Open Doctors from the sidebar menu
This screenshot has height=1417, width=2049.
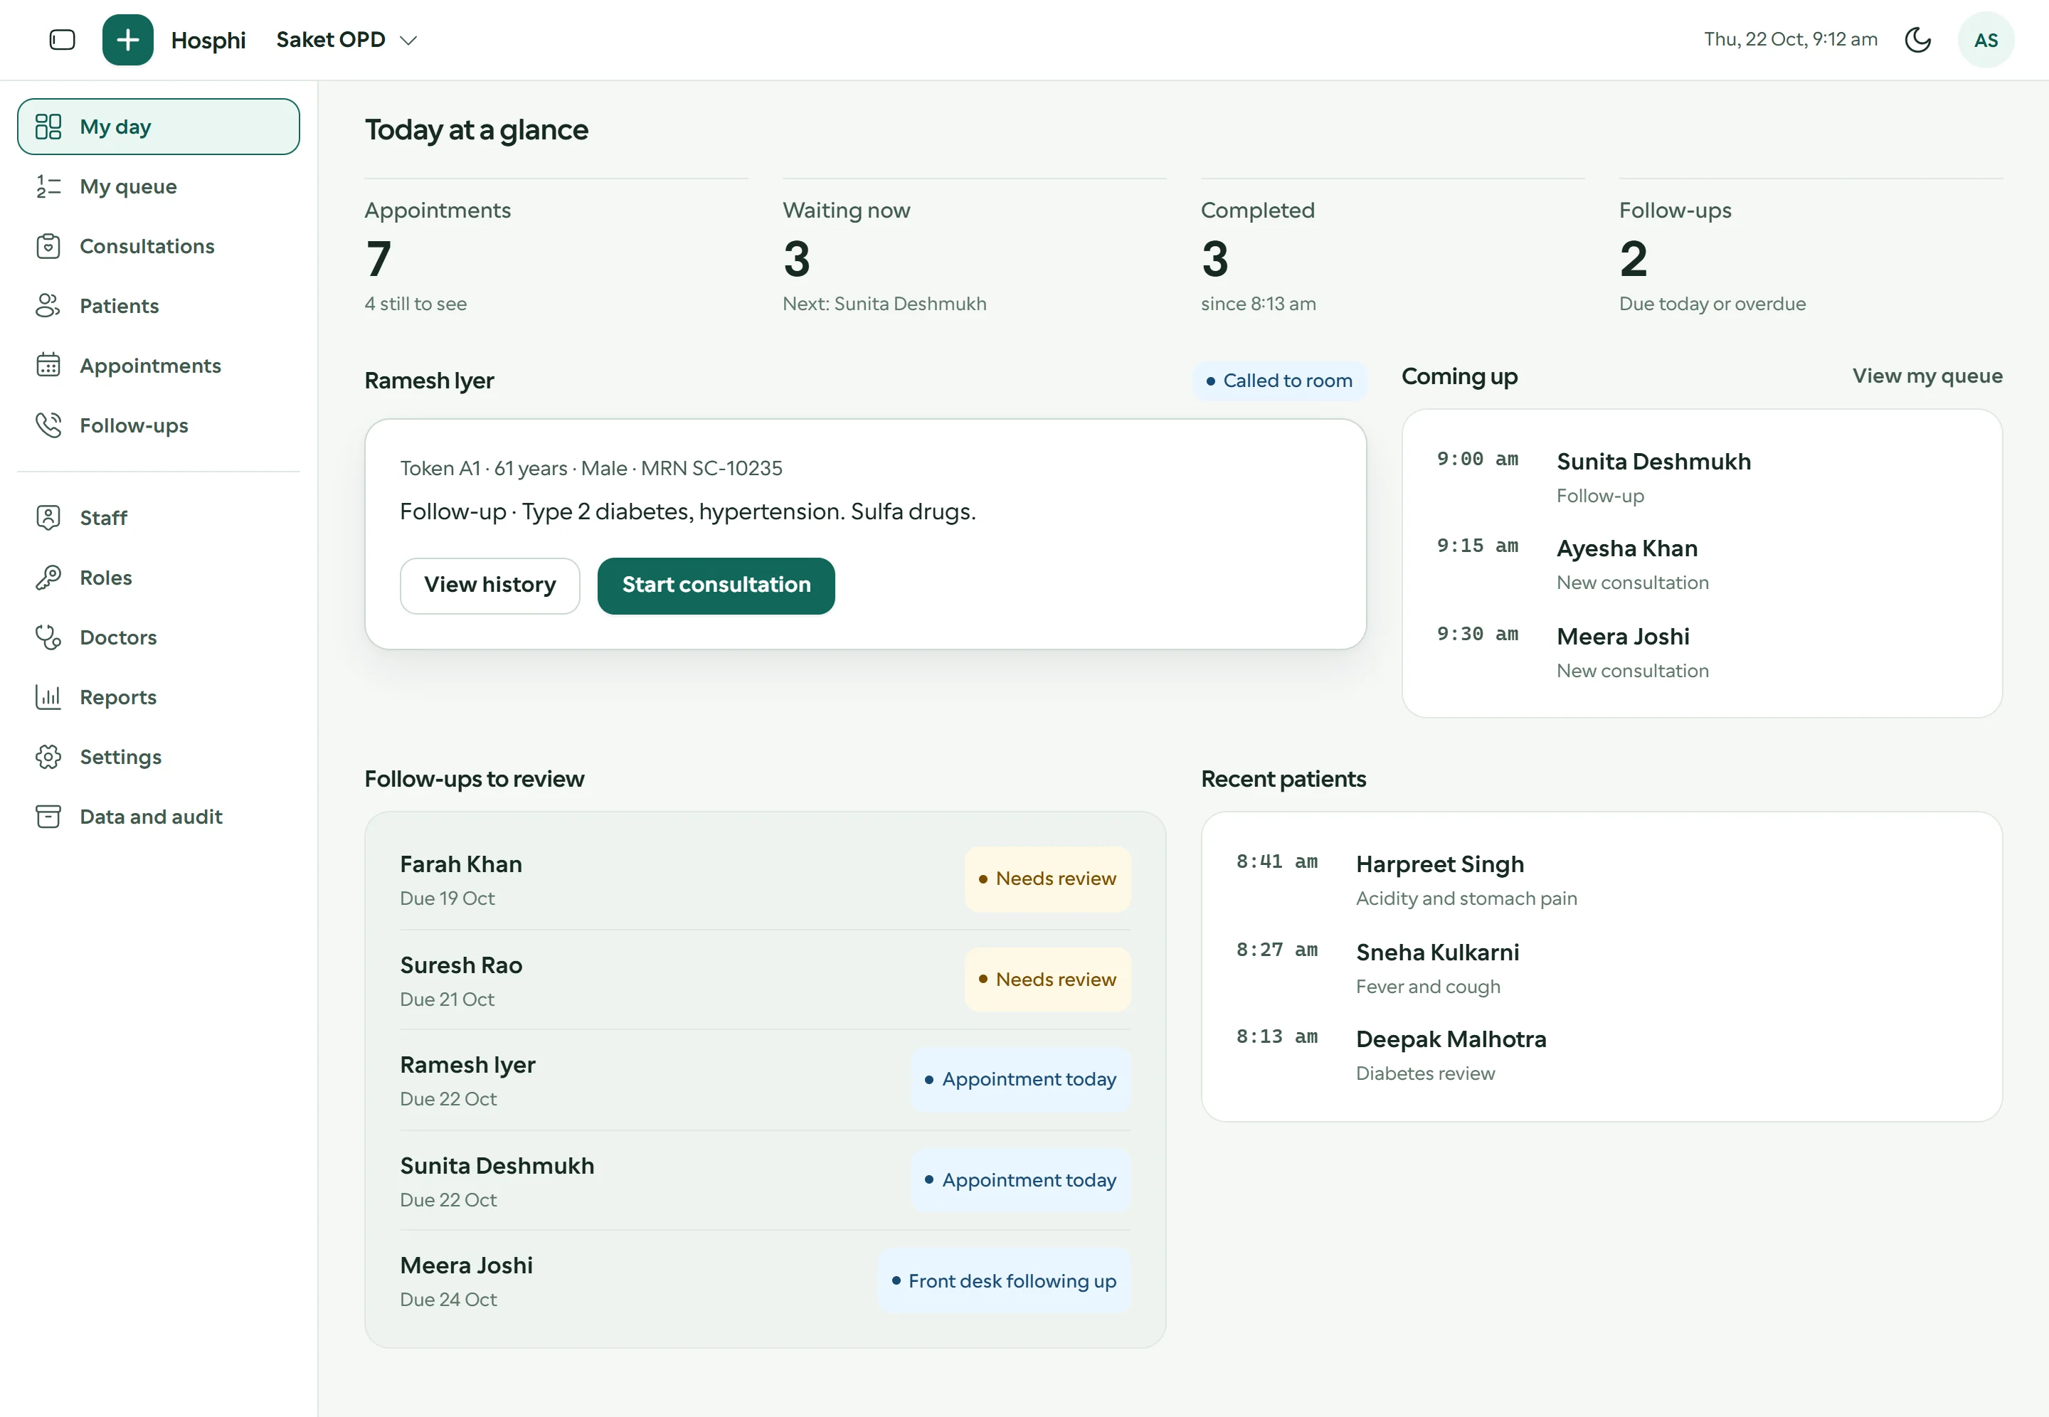point(158,637)
